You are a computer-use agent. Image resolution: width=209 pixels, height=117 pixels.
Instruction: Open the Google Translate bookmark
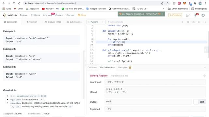pyautogui.click(x=96, y=9)
